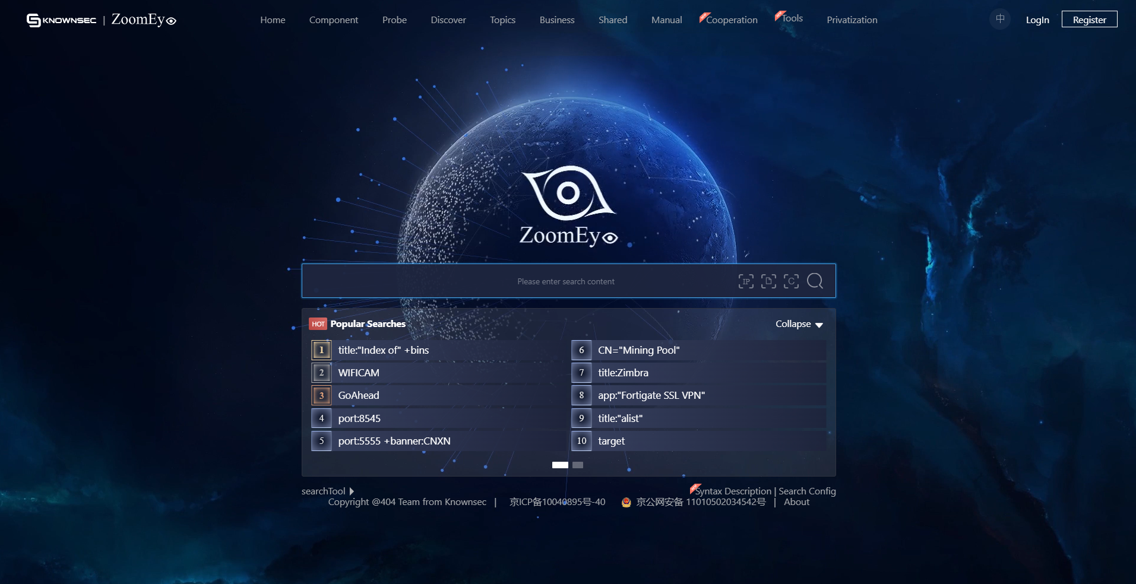The height and width of the screenshot is (584, 1136).
Task: Open the Discover menu item
Action: 448,20
